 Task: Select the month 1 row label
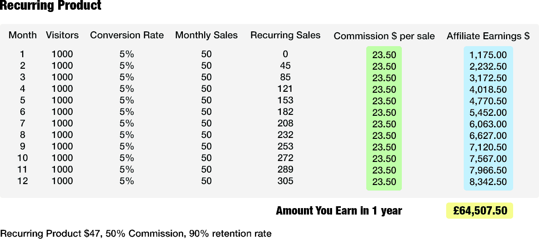tap(22, 54)
